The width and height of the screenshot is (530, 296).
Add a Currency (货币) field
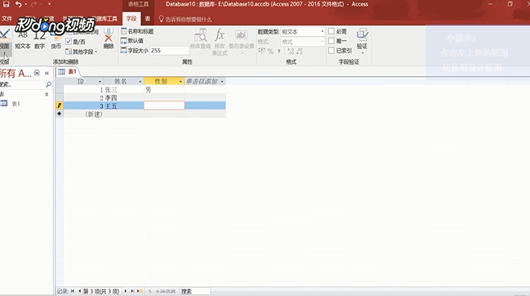tap(56, 40)
